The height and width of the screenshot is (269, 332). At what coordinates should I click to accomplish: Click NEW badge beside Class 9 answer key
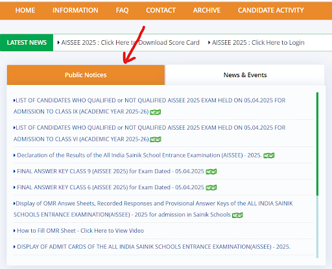[x=211, y=172]
